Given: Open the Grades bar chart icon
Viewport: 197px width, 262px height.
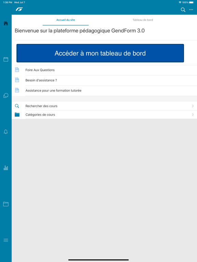Looking at the screenshot, I should pyautogui.click(x=6, y=168).
